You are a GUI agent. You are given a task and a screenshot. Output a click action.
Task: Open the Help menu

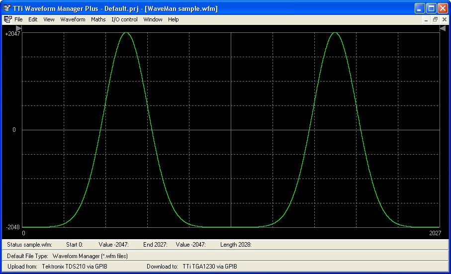[x=174, y=19]
